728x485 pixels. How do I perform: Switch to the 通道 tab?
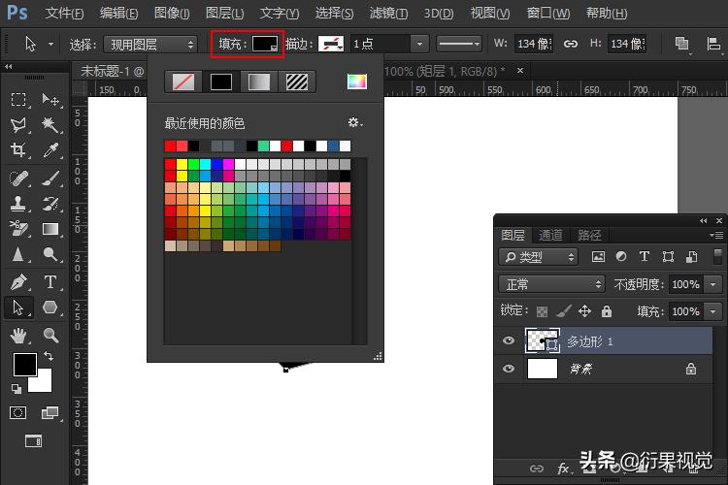coord(551,235)
